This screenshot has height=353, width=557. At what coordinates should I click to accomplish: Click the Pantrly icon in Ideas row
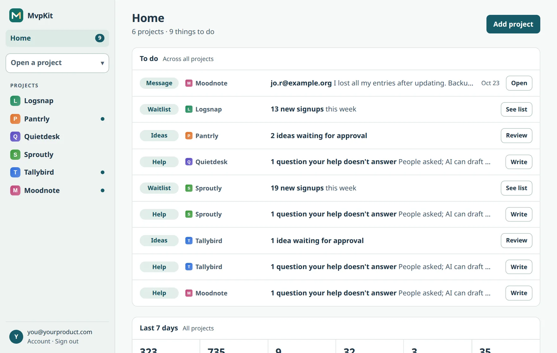pyautogui.click(x=189, y=136)
